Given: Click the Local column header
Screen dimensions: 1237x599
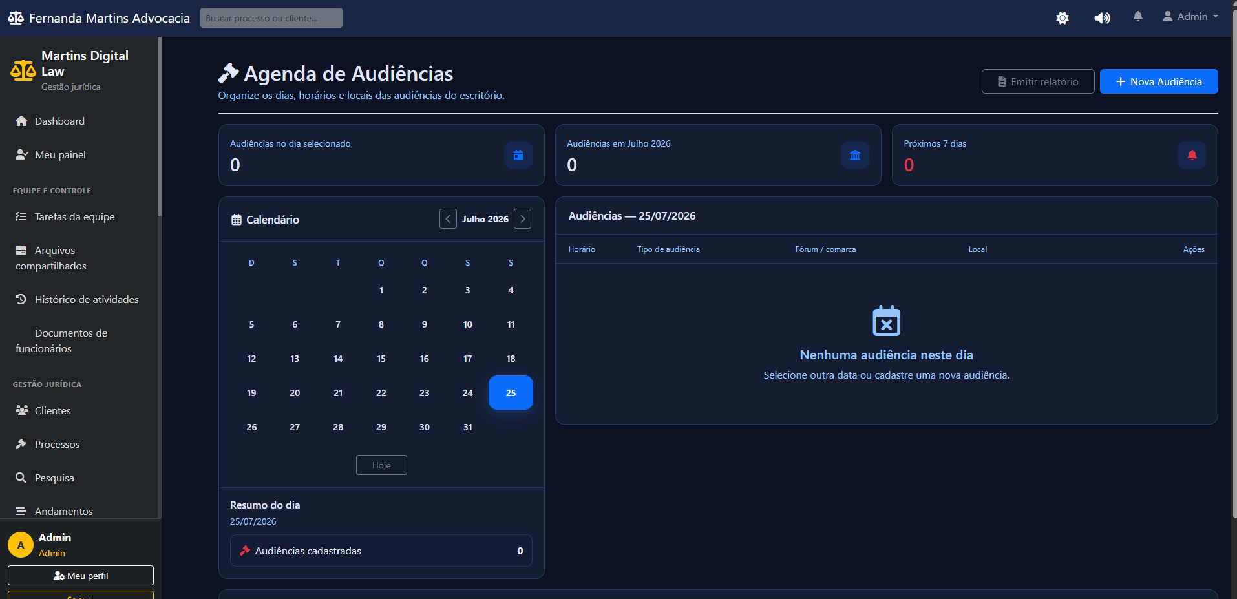Looking at the screenshot, I should (x=977, y=249).
